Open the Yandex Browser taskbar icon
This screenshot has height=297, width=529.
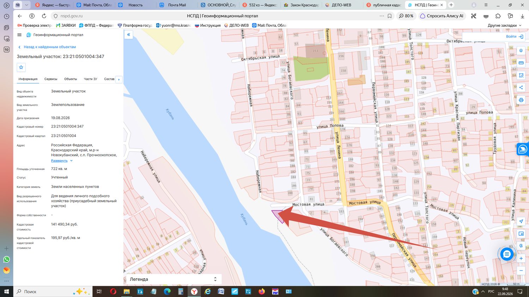click(x=194, y=291)
